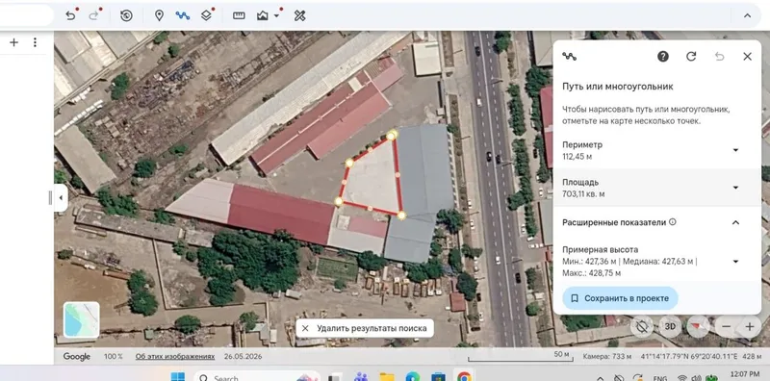The height and width of the screenshot is (381, 770).
Task: Click Удалить результаты поиска button
Action: coord(365,328)
